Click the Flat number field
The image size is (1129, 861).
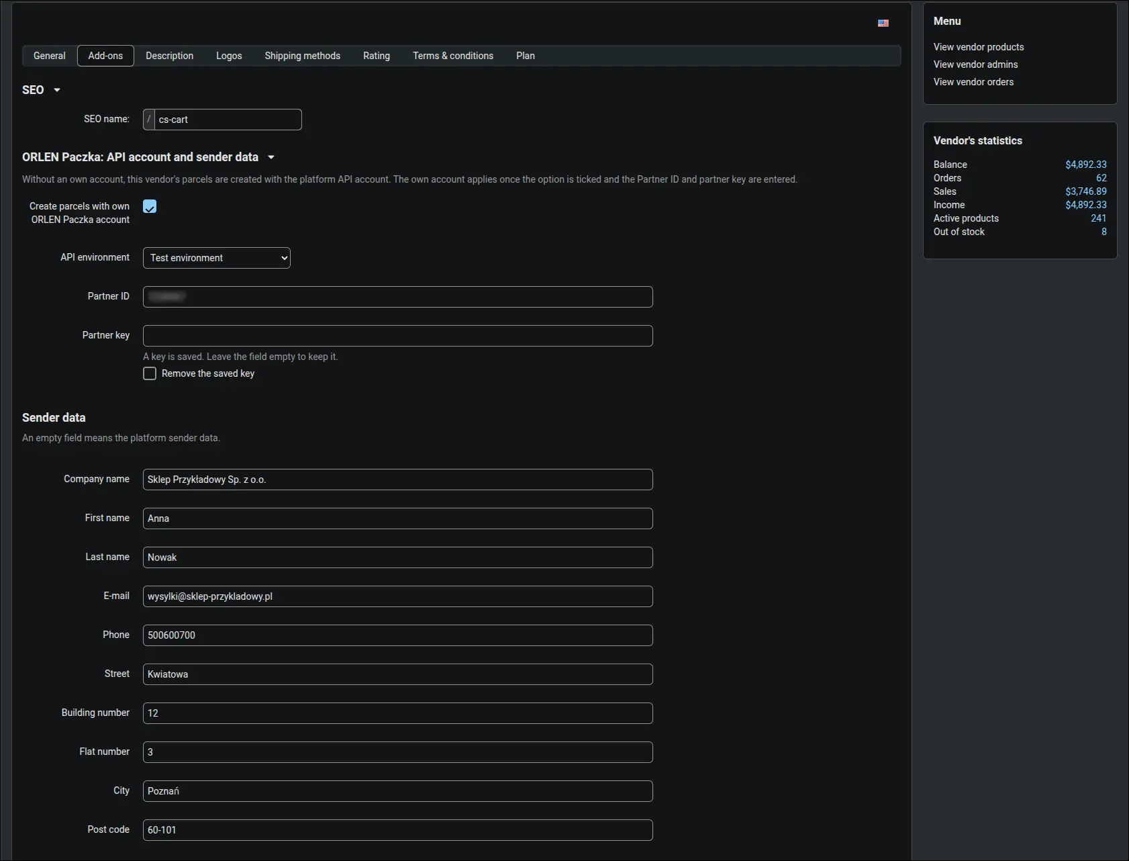click(x=398, y=752)
